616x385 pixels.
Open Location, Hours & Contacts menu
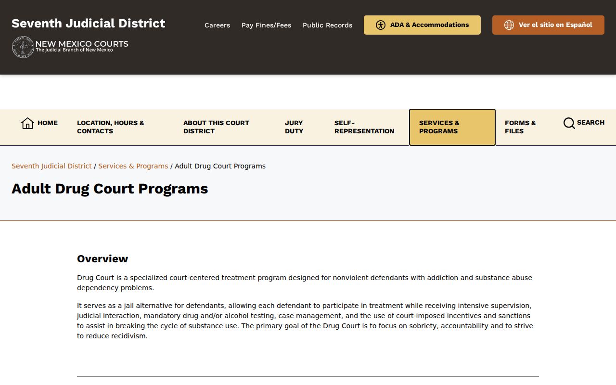(111, 127)
